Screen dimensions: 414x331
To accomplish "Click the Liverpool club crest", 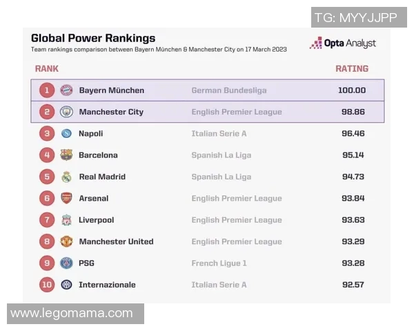I will [66, 220].
